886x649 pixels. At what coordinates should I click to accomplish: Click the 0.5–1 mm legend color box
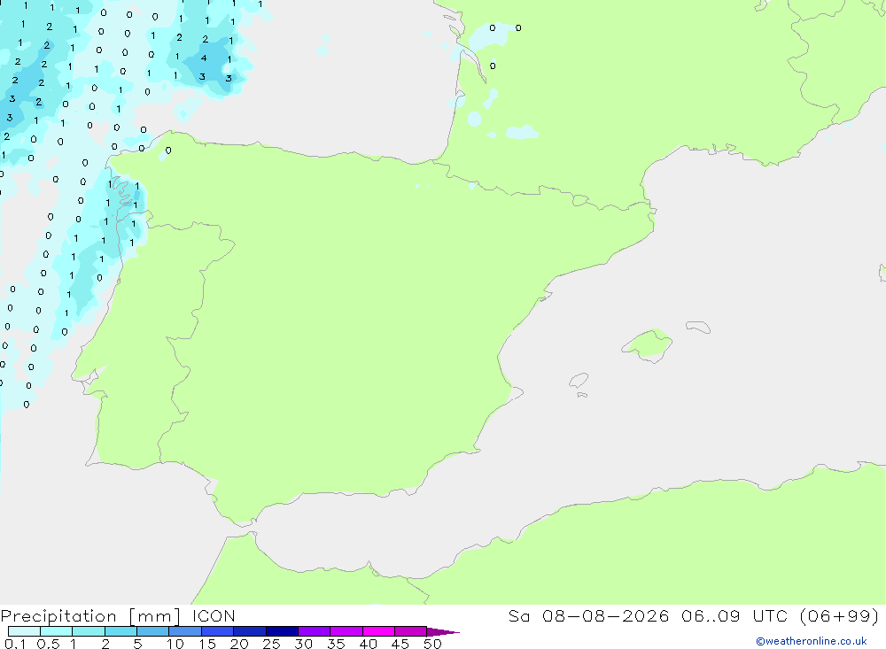click(x=56, y=631)
